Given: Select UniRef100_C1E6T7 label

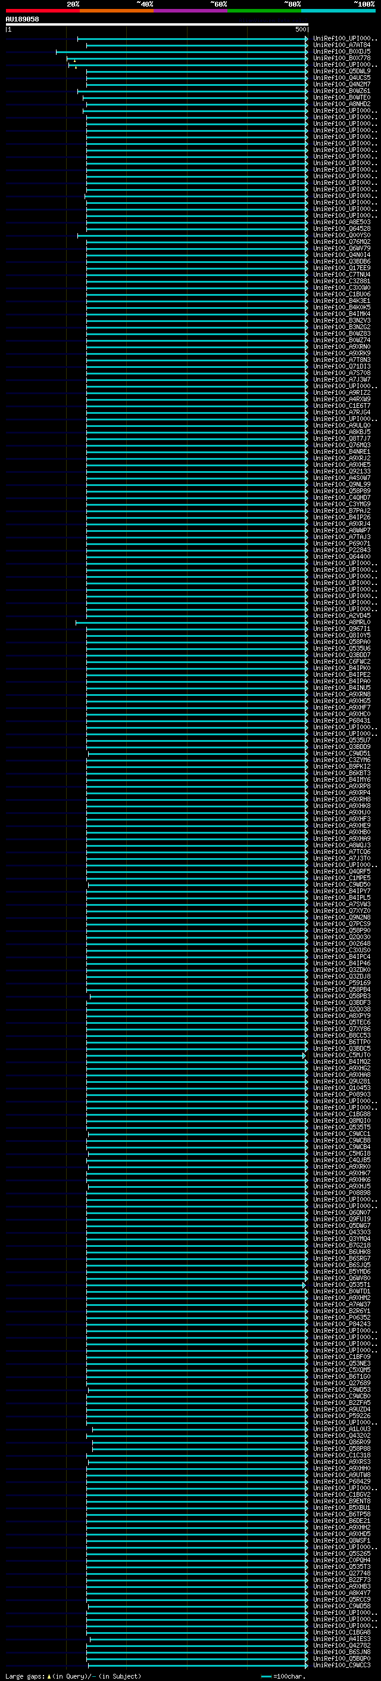Looking at the screenshot, I should tap(342, 405).
